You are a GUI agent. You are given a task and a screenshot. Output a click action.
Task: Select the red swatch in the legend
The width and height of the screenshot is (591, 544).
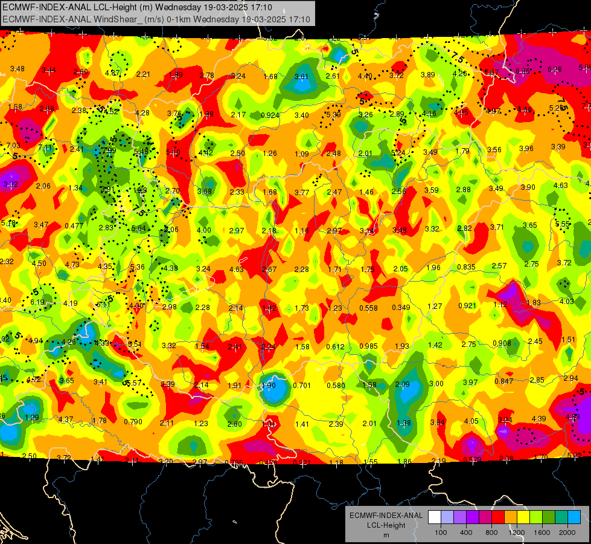pyautogui.click(x=498, y=517)
